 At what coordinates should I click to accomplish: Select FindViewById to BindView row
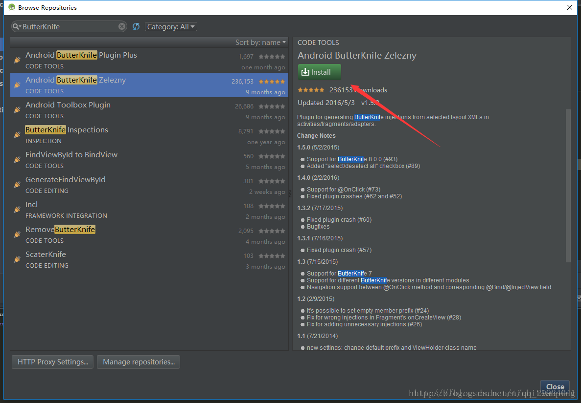pos(149,160)
